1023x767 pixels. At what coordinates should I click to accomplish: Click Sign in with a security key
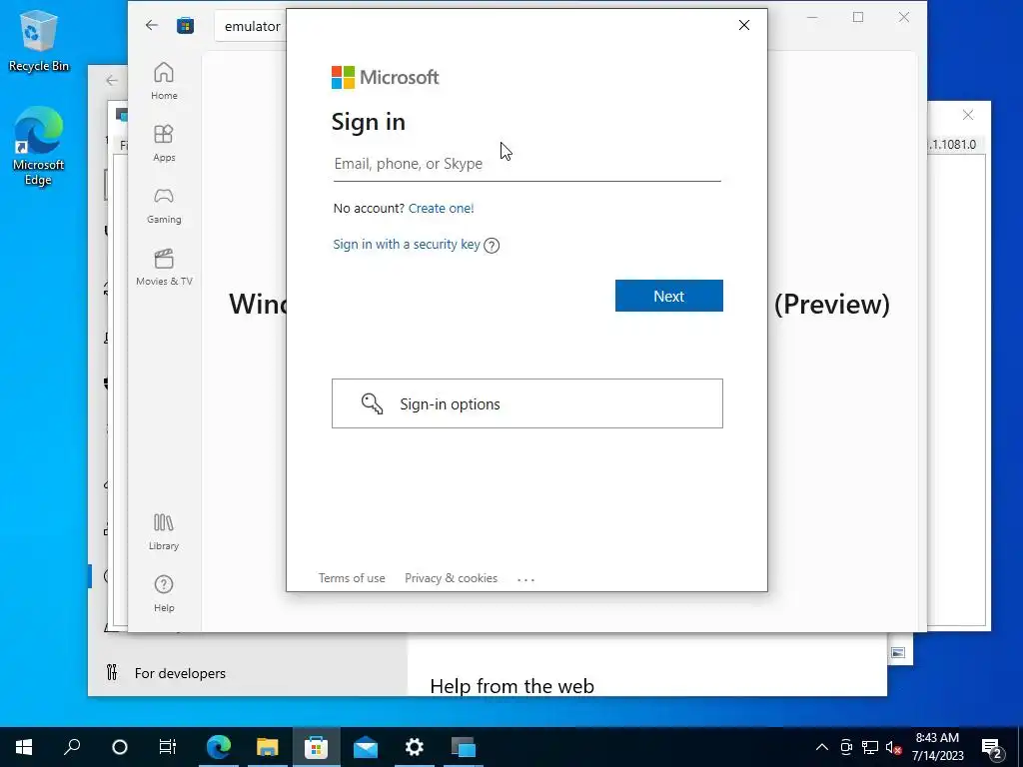tap(407, 244)
